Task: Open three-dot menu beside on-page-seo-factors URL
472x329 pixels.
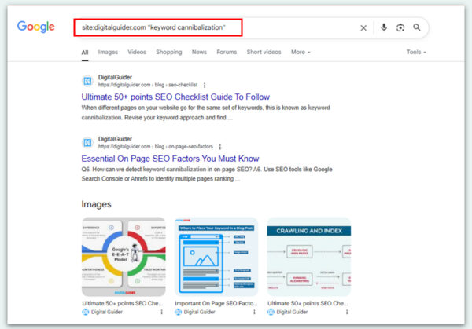Action: pos(220,147)
